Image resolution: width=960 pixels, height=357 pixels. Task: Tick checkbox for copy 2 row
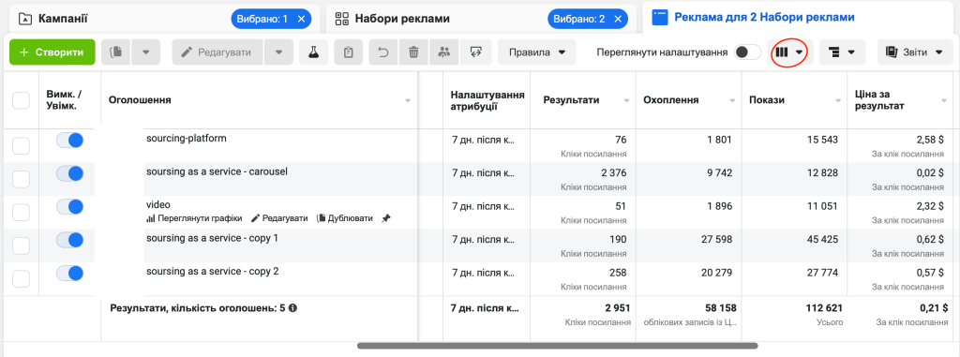coord(22,279)
